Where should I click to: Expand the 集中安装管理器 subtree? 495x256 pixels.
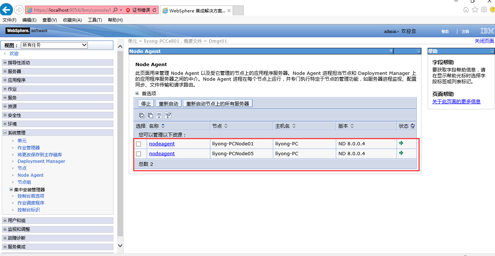tap(11, 190)
